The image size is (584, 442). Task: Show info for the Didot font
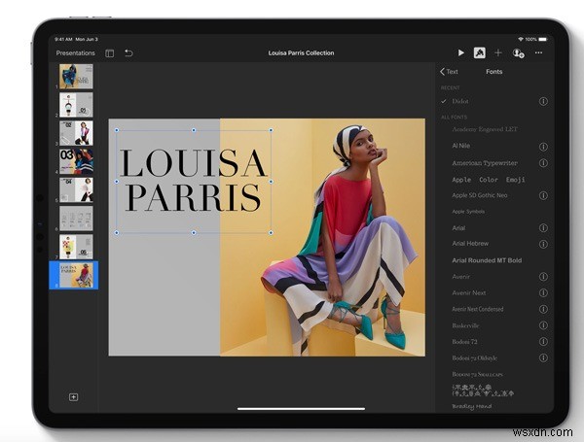[543, 101]
